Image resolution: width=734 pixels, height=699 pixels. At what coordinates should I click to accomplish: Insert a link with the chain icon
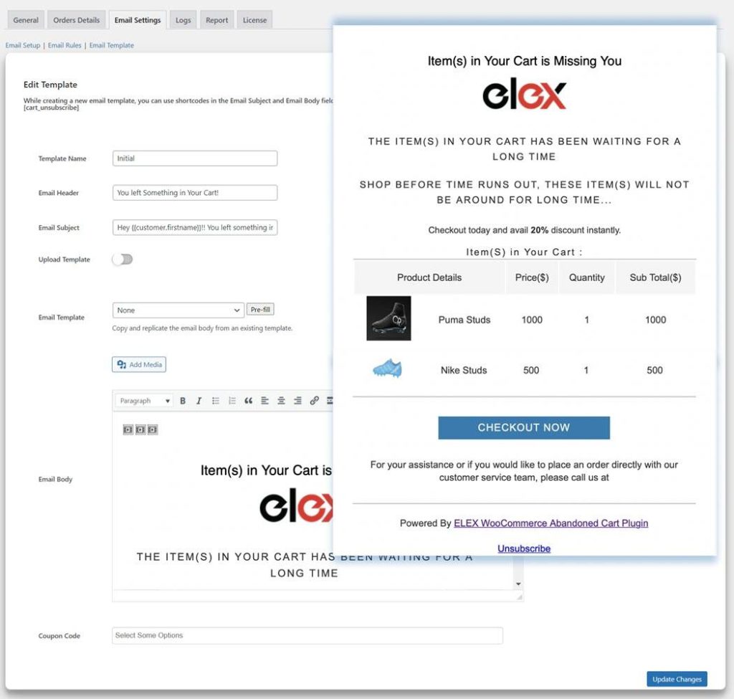[x=314, y=401]
